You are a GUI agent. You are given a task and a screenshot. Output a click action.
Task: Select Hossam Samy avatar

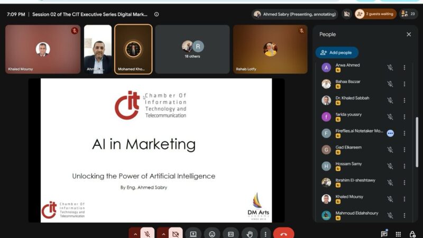point(326,166)
